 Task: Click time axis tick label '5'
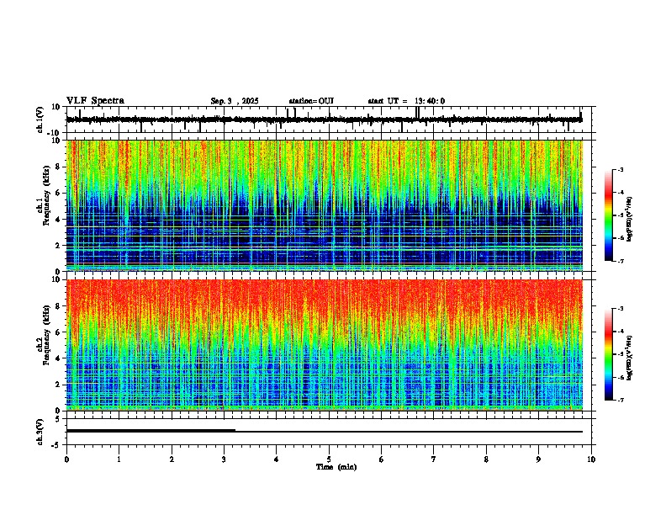[x=329, y=459]
